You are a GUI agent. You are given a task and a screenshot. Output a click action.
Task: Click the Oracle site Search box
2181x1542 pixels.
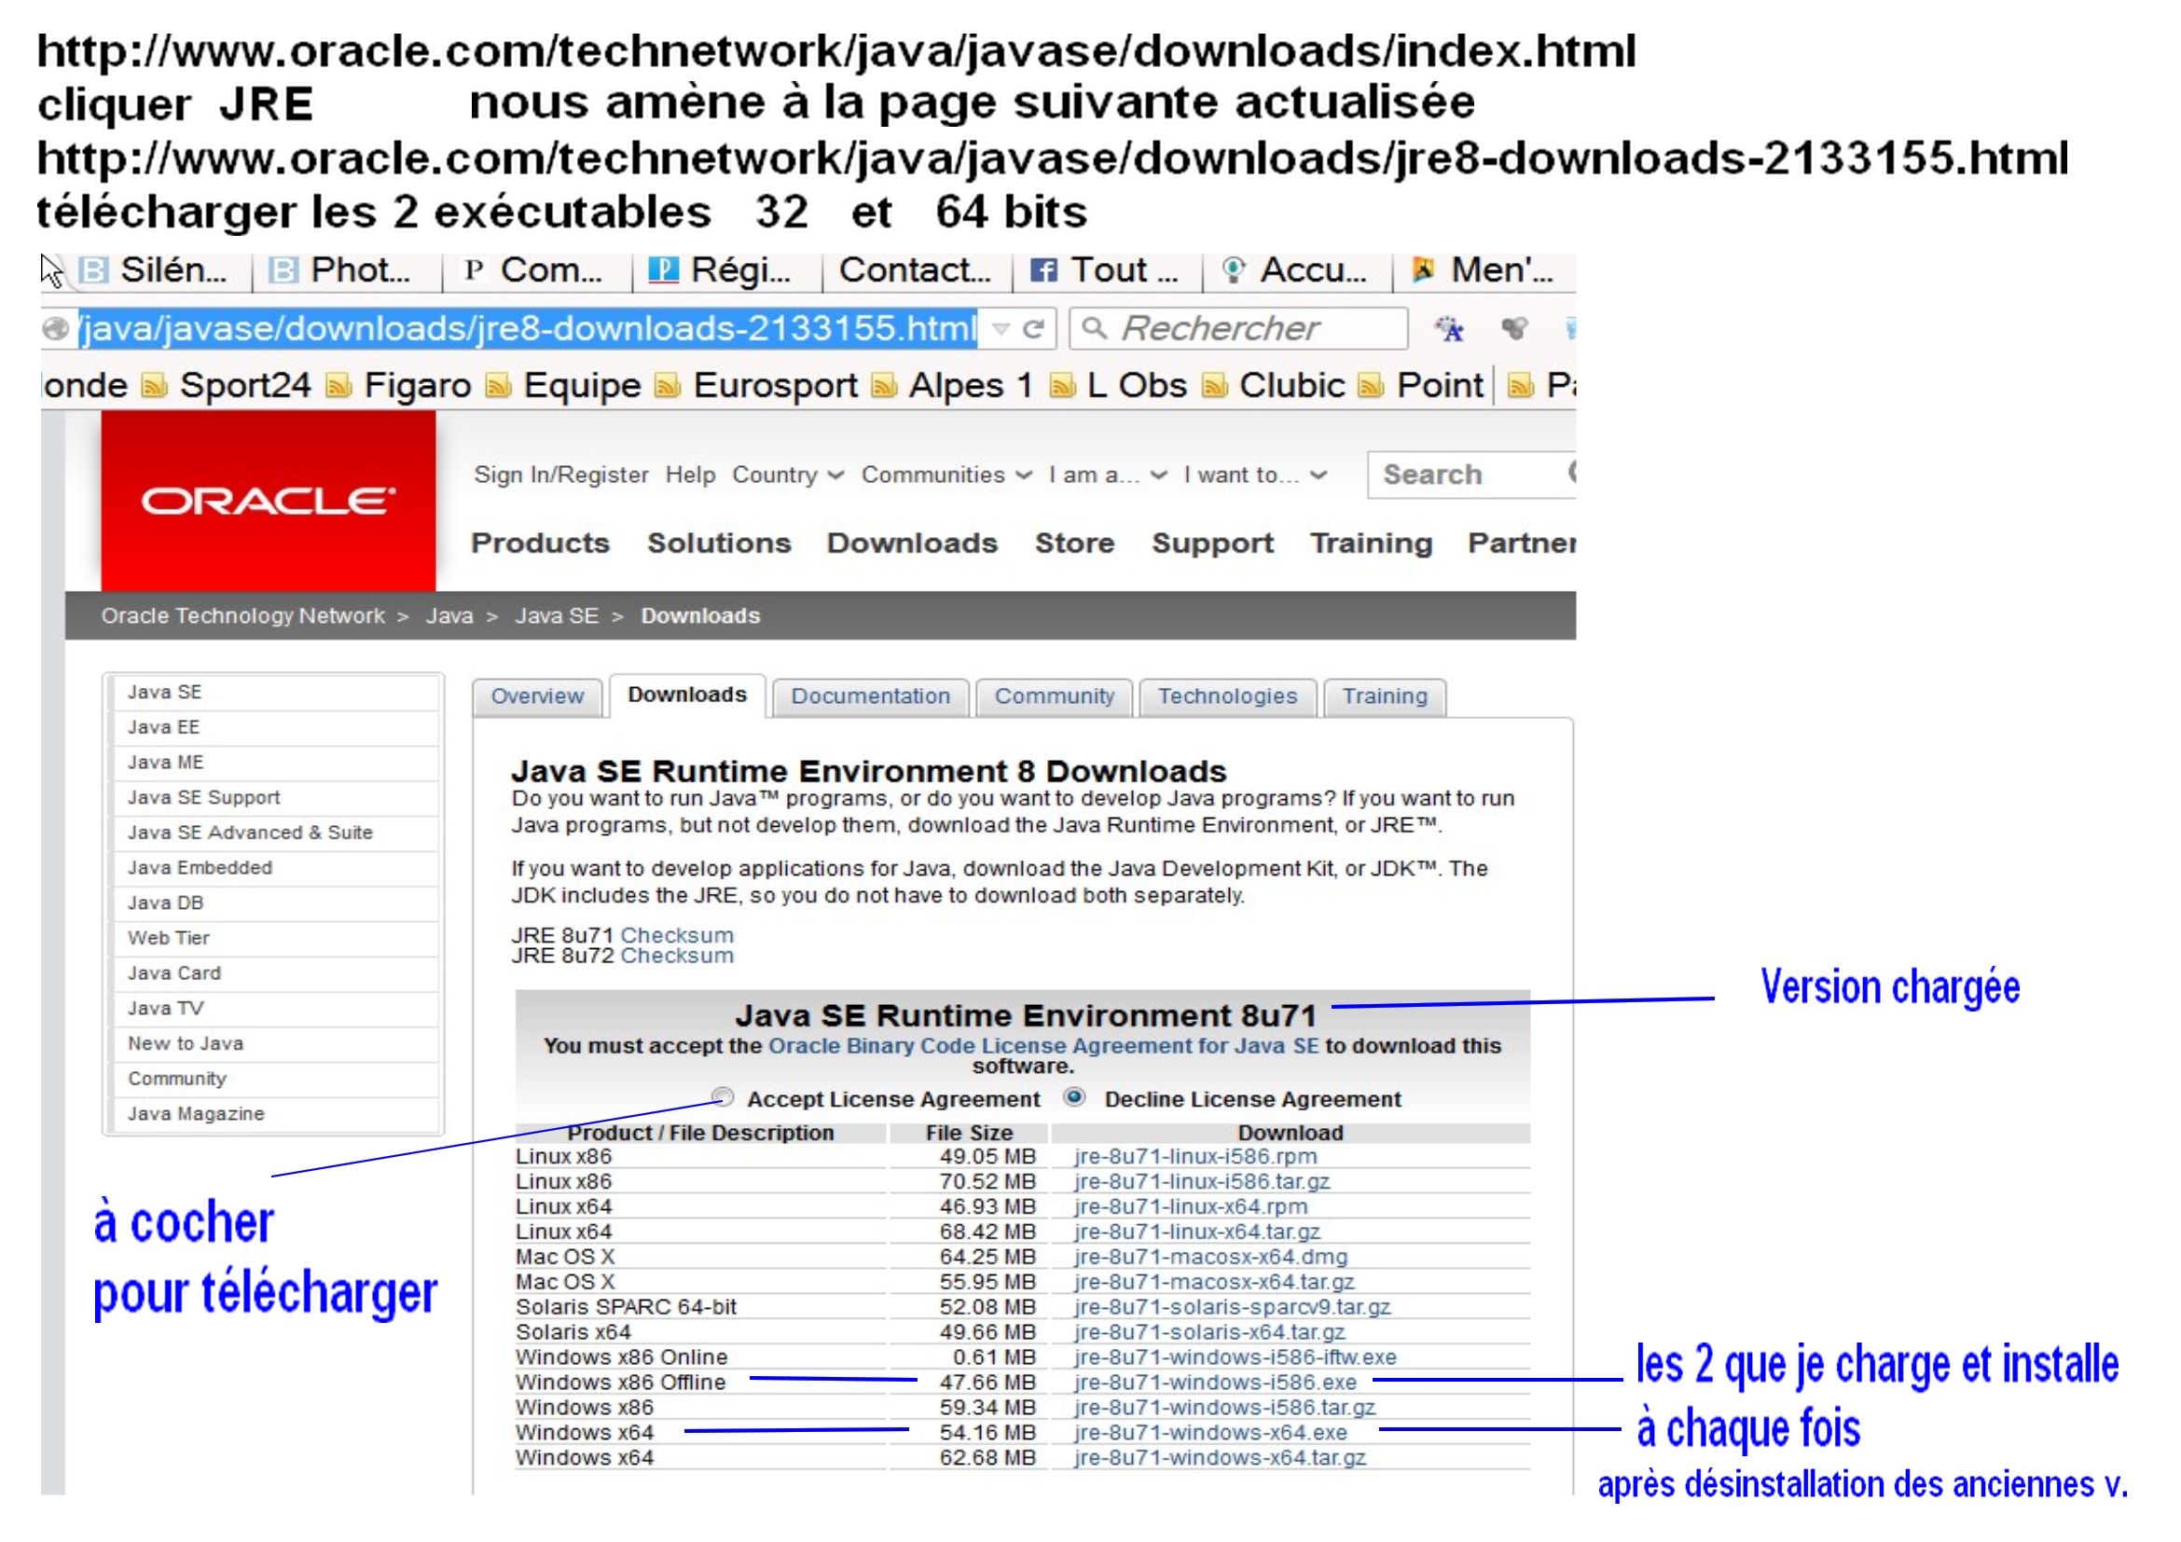coord(1470,475)
